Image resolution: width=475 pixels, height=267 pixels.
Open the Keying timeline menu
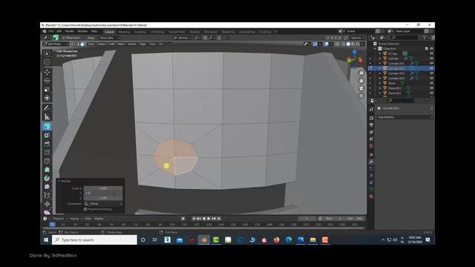click(75, 219)
